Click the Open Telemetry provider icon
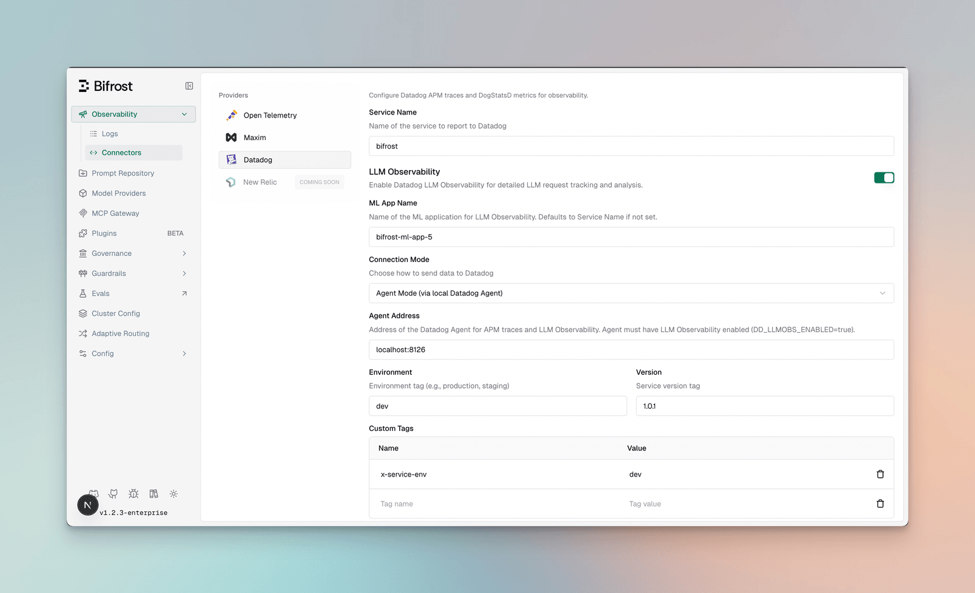The width and height of the screenshot is (975, 593). pos(232,115)
